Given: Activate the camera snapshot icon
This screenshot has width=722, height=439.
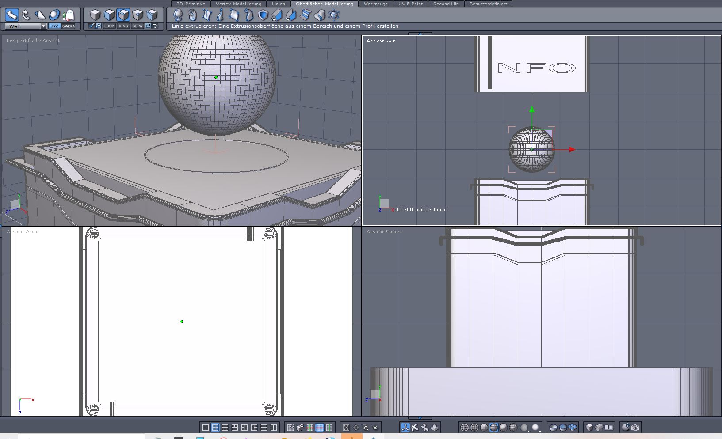Looking at the screenshot, I should (x=635, y=428).
